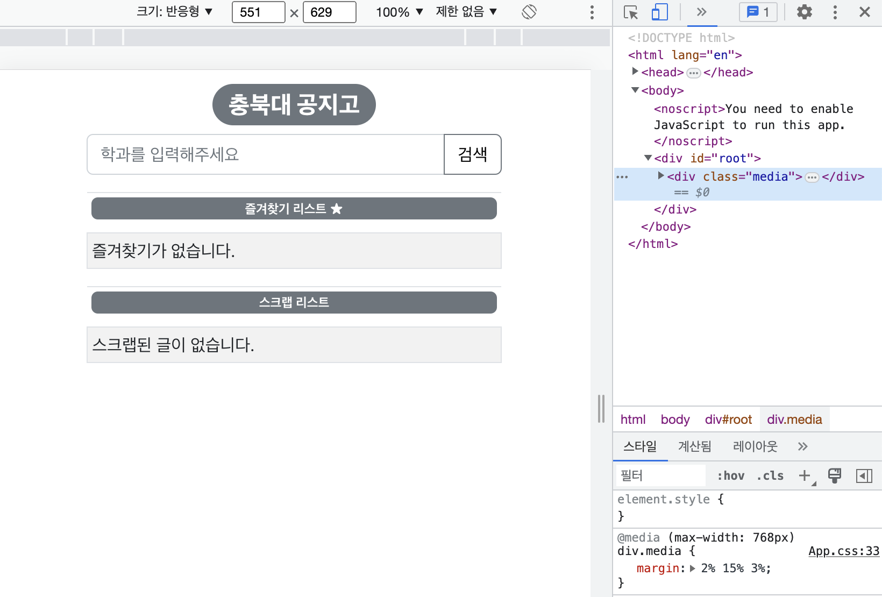The height and width of the screenshot is (597, 882).
Task: Focus the 학과를 입력해주세요 search input
Action: tap(266, 154)
